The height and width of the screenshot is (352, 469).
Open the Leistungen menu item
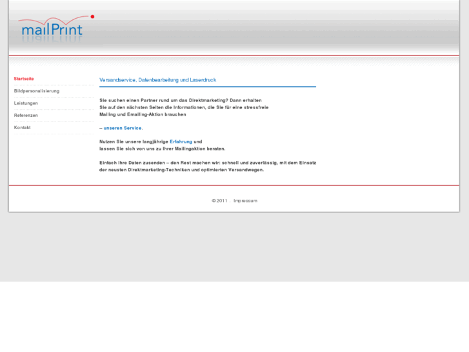(26, 103)
